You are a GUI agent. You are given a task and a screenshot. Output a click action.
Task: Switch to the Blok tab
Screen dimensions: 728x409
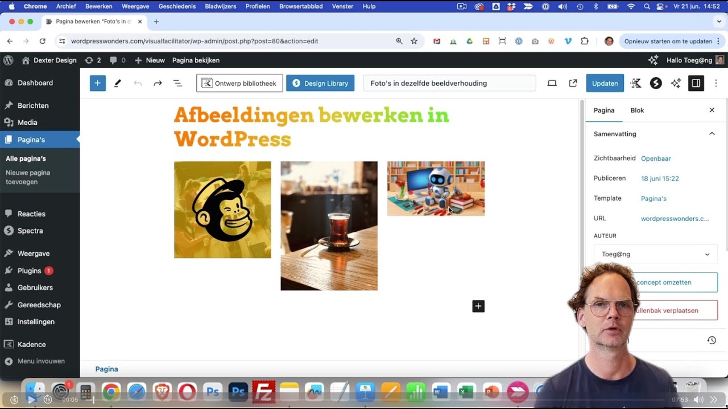coord(637,110)
